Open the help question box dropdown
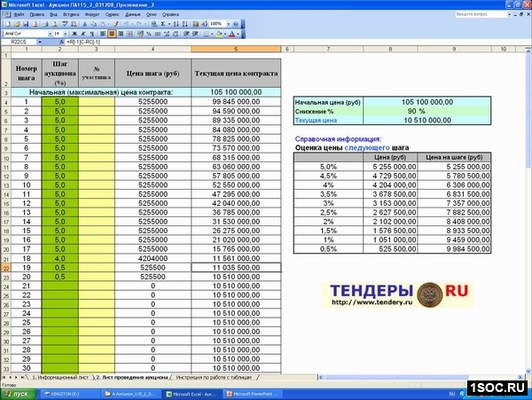This screenshot has height=400, width=532. (509, 14)
